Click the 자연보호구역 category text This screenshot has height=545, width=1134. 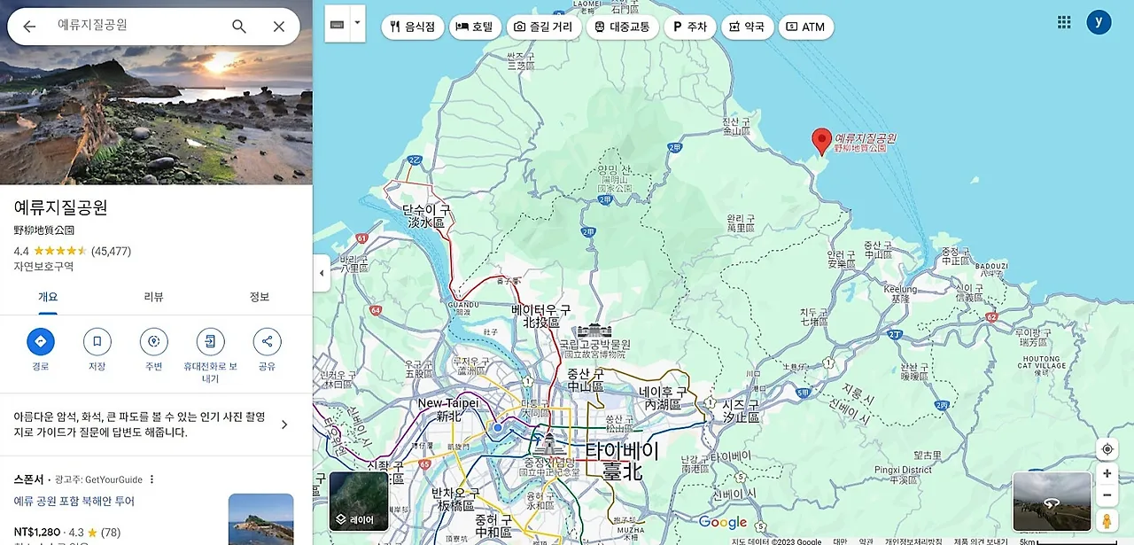coord(43,267)
